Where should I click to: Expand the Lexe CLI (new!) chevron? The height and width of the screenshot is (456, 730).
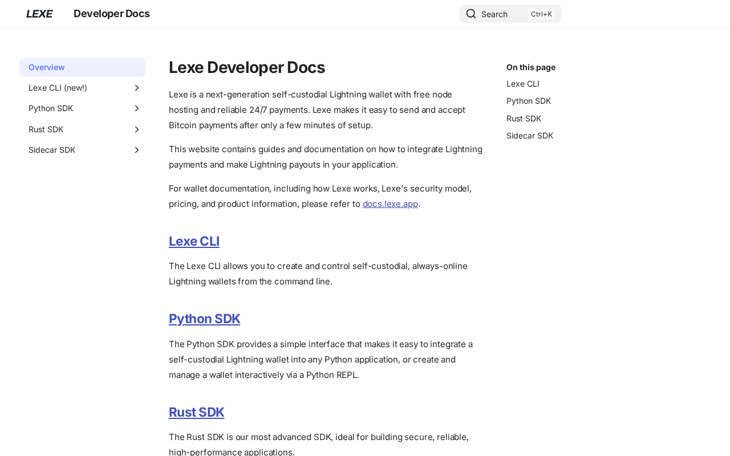(136, 88)
